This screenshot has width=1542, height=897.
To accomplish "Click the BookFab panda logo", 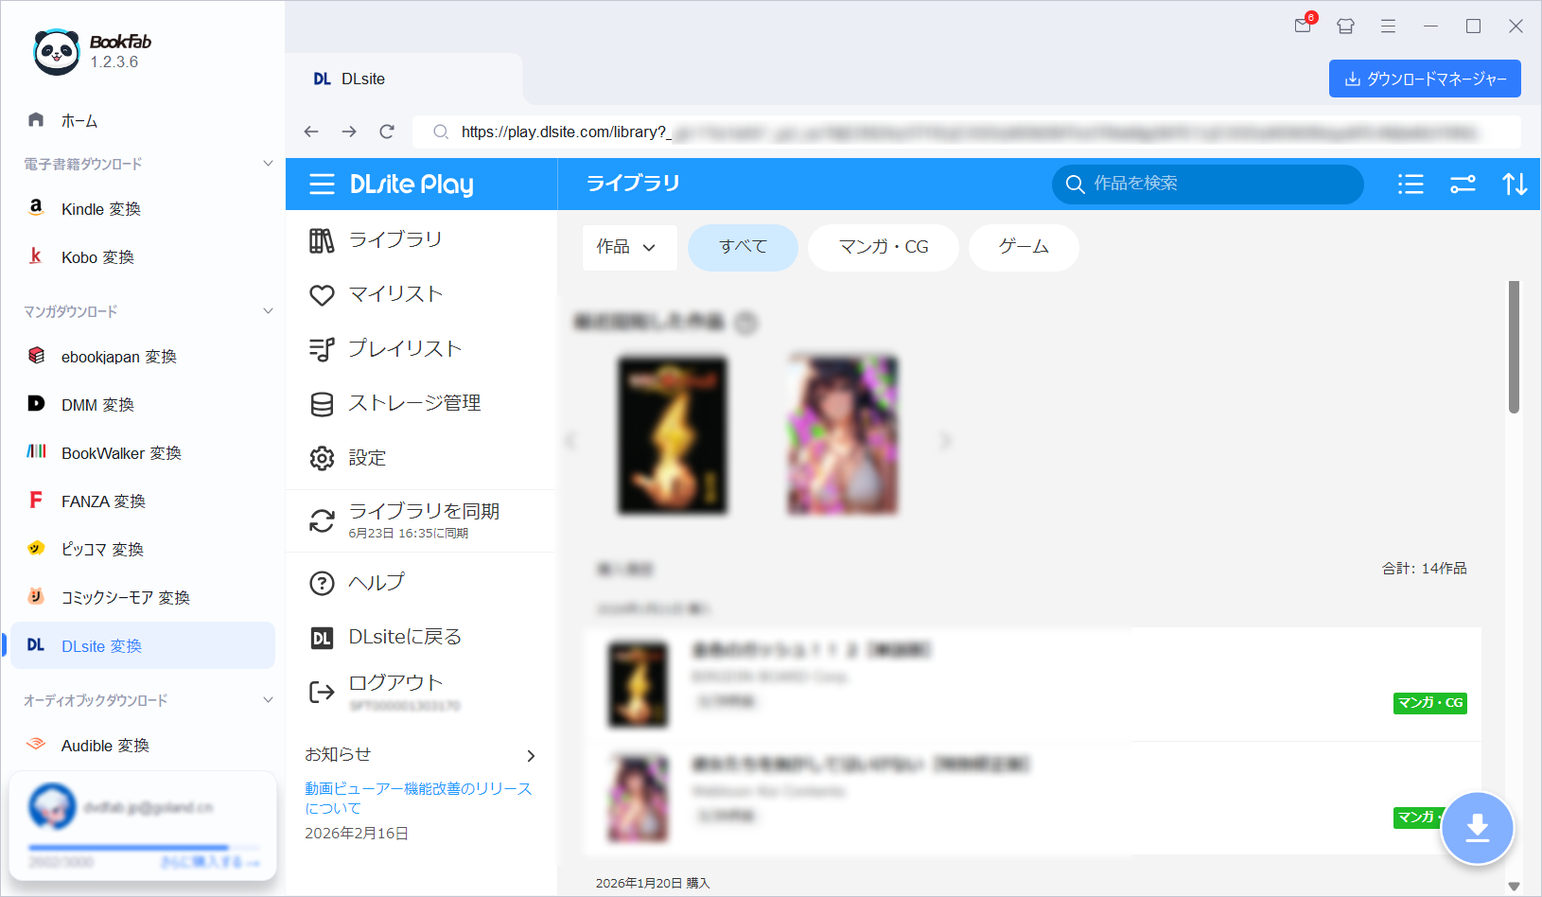I will 57,51.
